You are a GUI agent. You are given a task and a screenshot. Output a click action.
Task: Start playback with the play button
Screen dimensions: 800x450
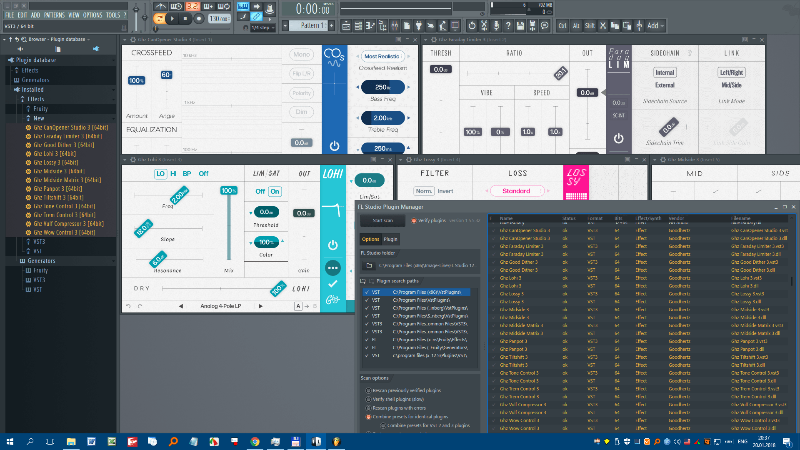172,19
